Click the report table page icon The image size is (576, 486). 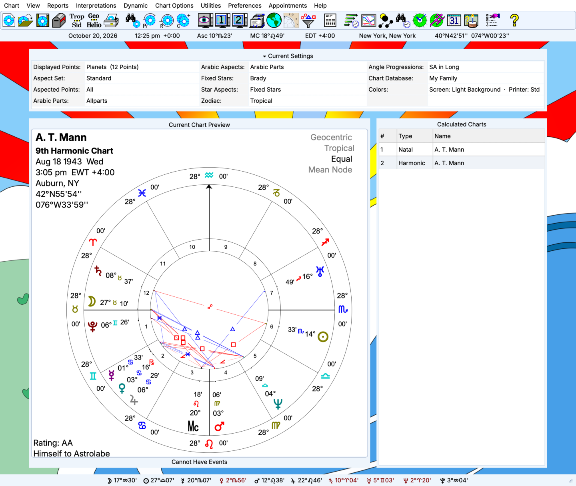330,20
